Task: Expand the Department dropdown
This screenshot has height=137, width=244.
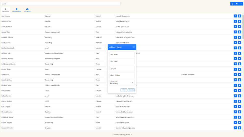Action: [x=122, y=83]
